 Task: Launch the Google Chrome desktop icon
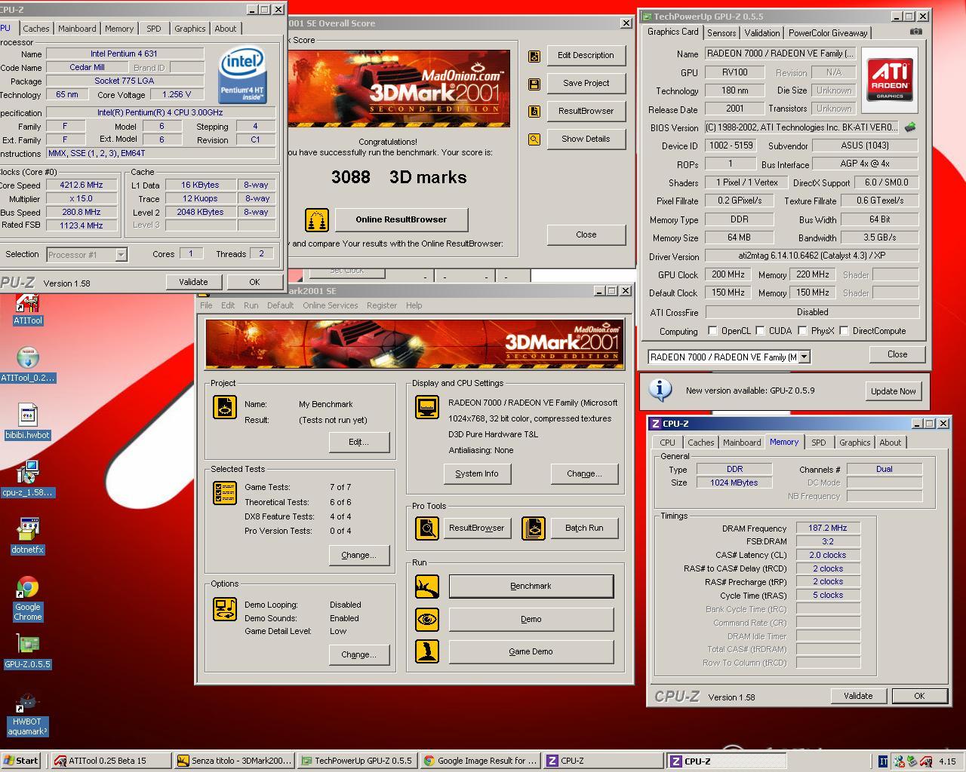pyautogui.click(x=28, y=599)
